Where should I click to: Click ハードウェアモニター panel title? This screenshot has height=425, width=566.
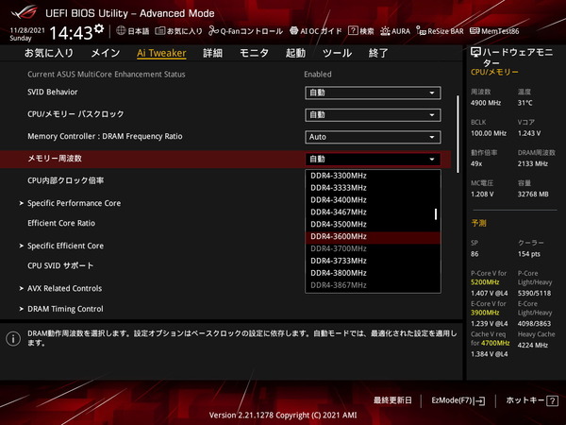[512, 58]
